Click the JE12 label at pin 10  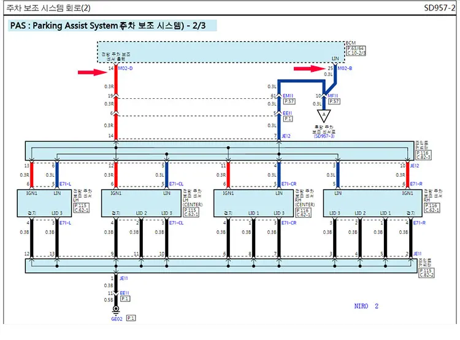click(x=415, y=166)
